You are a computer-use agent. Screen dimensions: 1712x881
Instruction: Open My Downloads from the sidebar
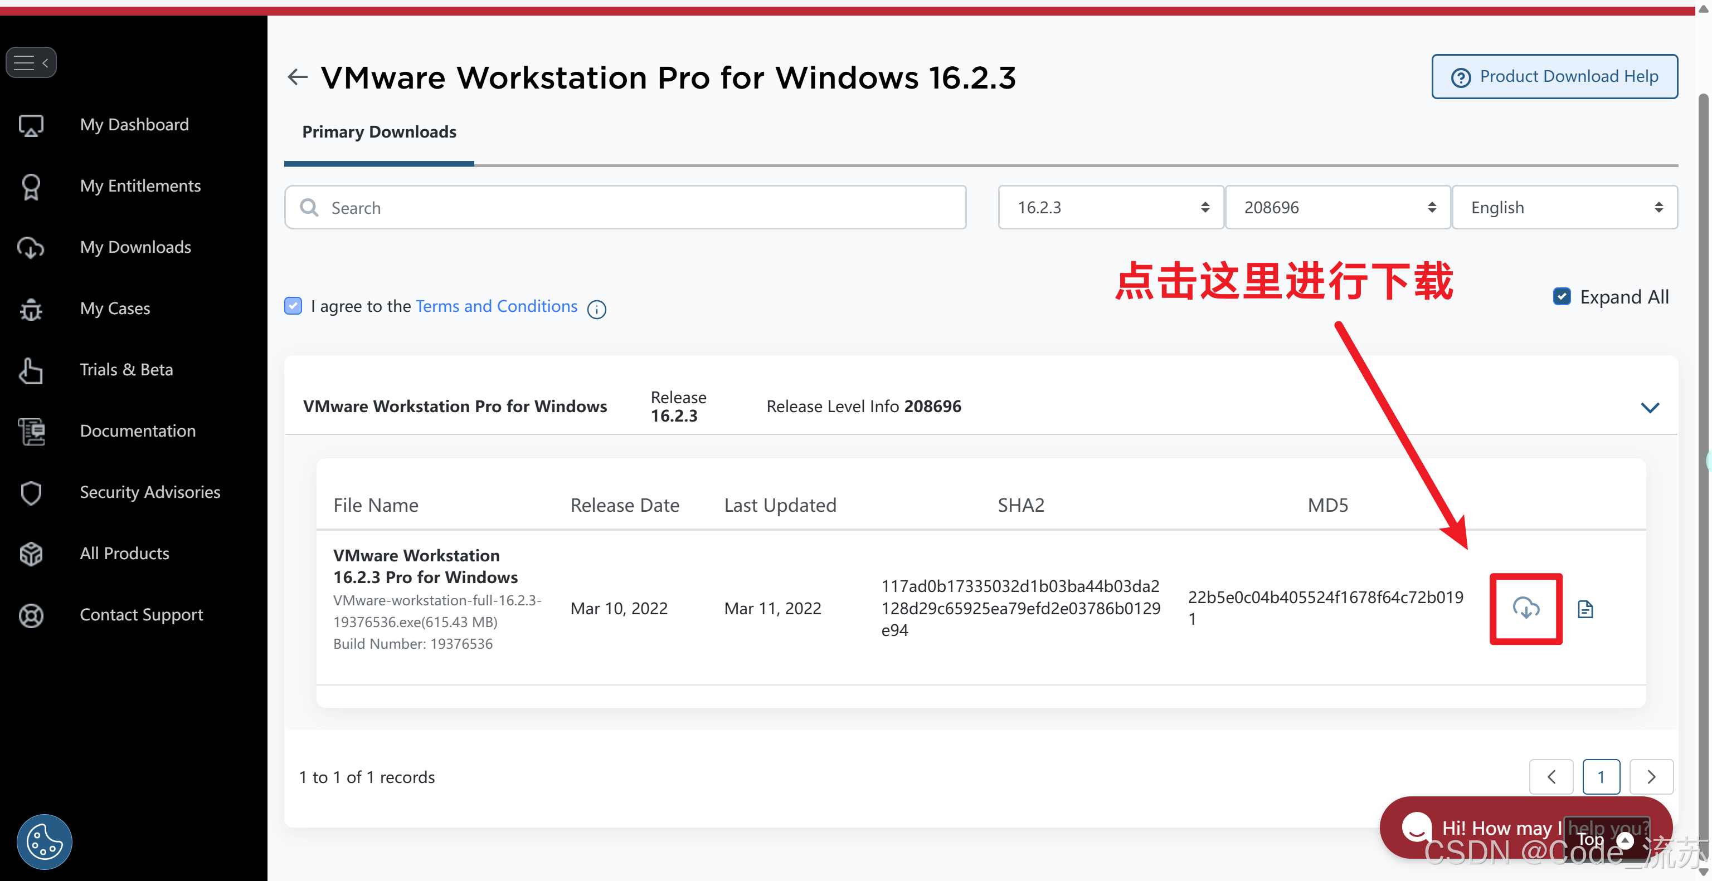coord(135,247)
